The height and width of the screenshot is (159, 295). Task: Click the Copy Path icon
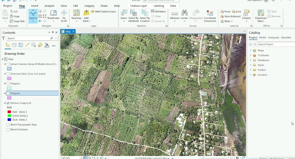point(11,21)
